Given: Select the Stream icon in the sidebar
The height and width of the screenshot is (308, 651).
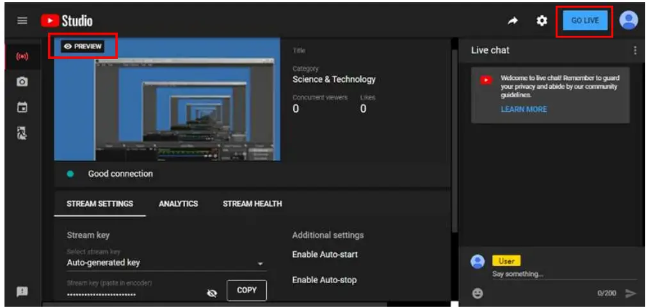Looking at the screenshot, I should [x=22, y=56].
